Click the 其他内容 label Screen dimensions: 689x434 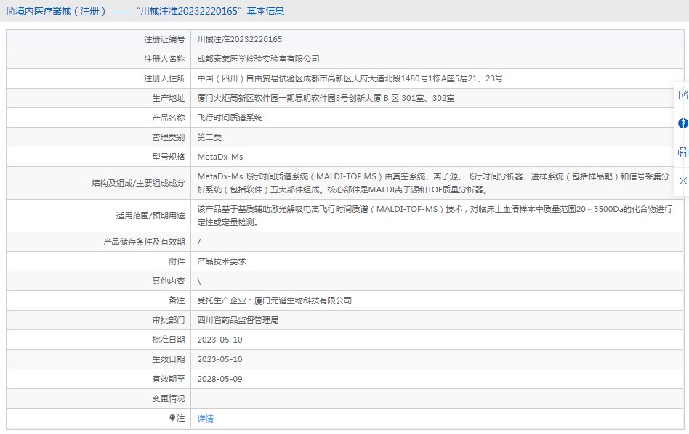169,281
